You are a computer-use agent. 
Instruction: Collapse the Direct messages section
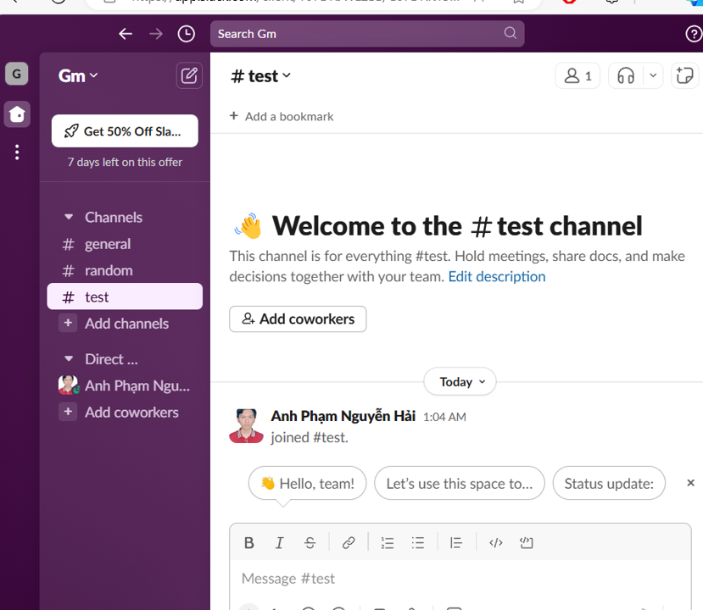pos(69,358)
